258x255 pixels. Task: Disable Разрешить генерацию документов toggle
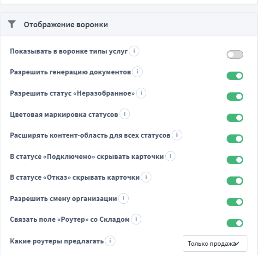pyautogui.click(x=235, y=76)
